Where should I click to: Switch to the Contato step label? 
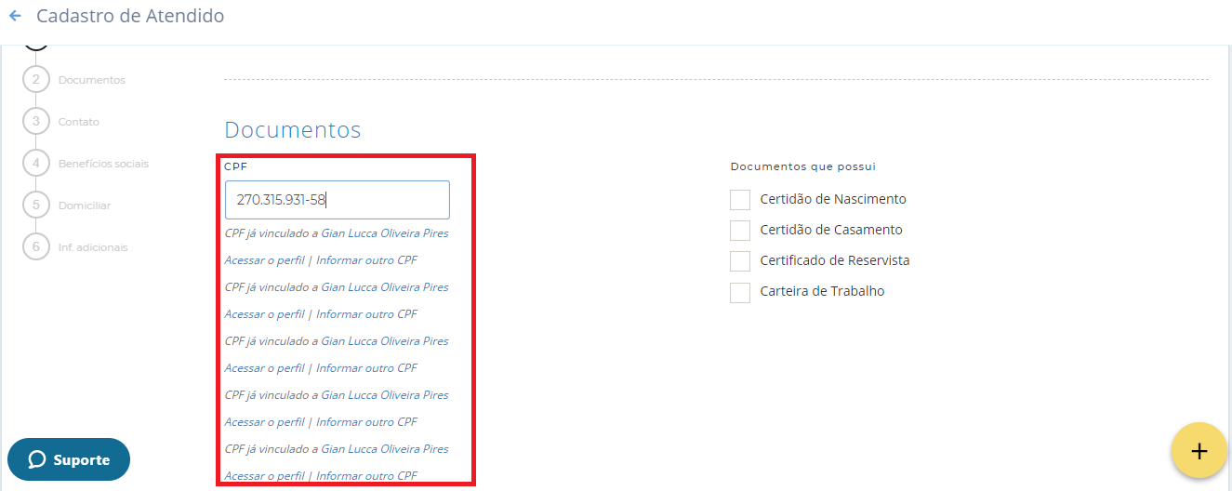tap(78, 122)
